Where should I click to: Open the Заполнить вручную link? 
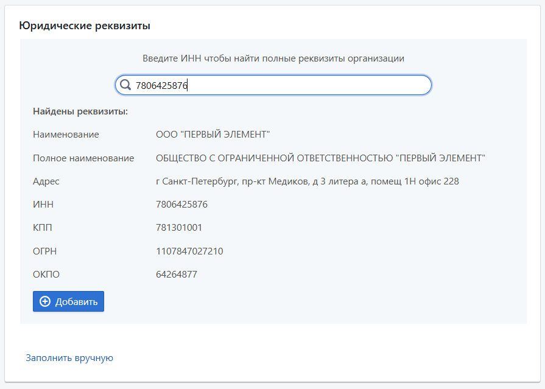click(69, 358)
